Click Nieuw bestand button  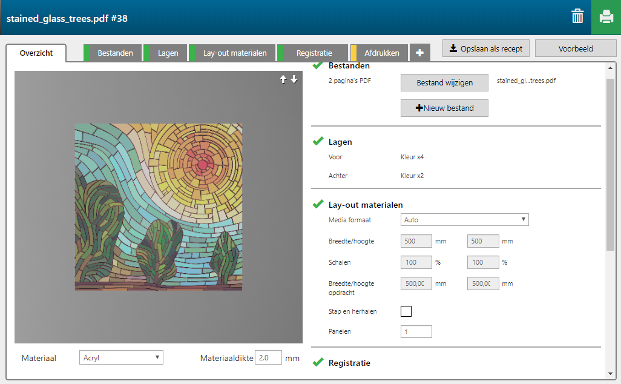point(444,108)
